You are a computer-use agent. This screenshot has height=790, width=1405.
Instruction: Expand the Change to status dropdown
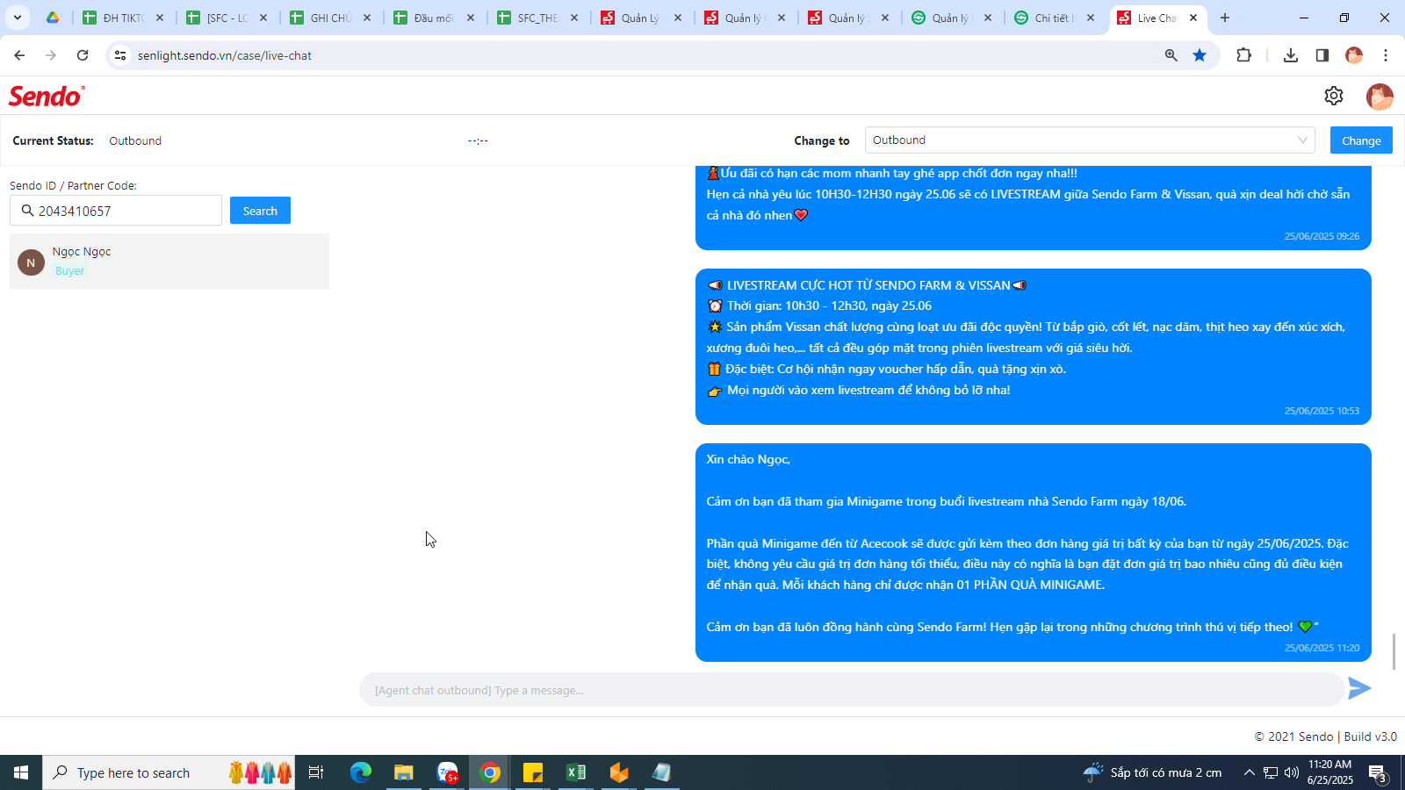pos(1090,140)
